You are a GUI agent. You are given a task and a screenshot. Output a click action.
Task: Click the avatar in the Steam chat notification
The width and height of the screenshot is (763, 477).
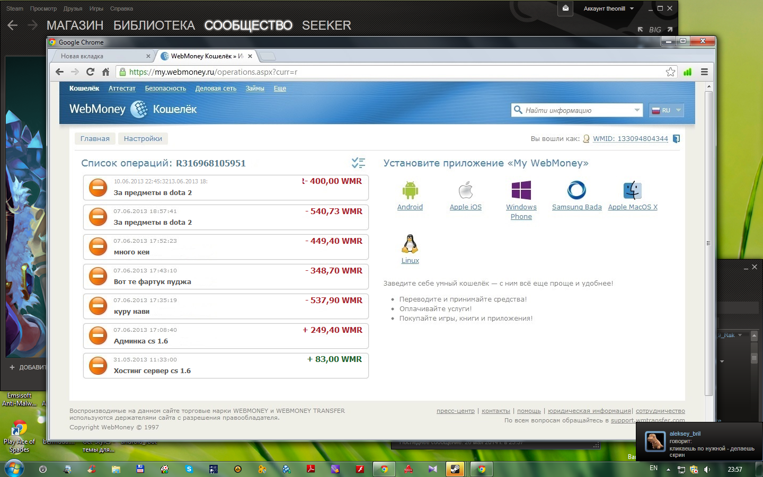pos(655,441)
